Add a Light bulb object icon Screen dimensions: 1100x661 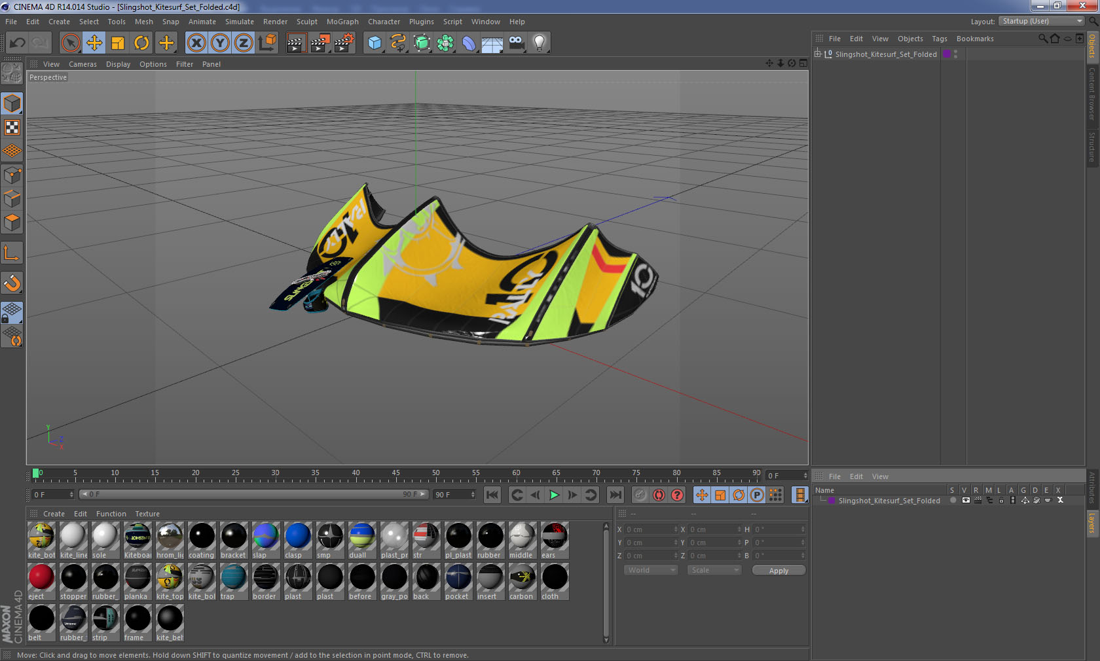tap(540, 43)
